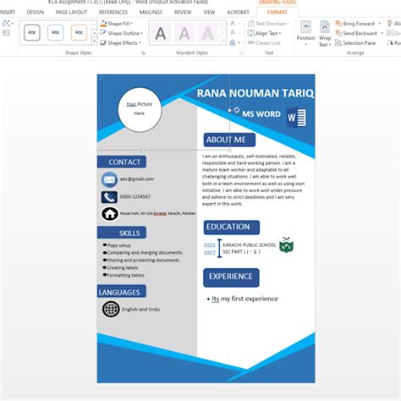Open the Position menu

305,34
